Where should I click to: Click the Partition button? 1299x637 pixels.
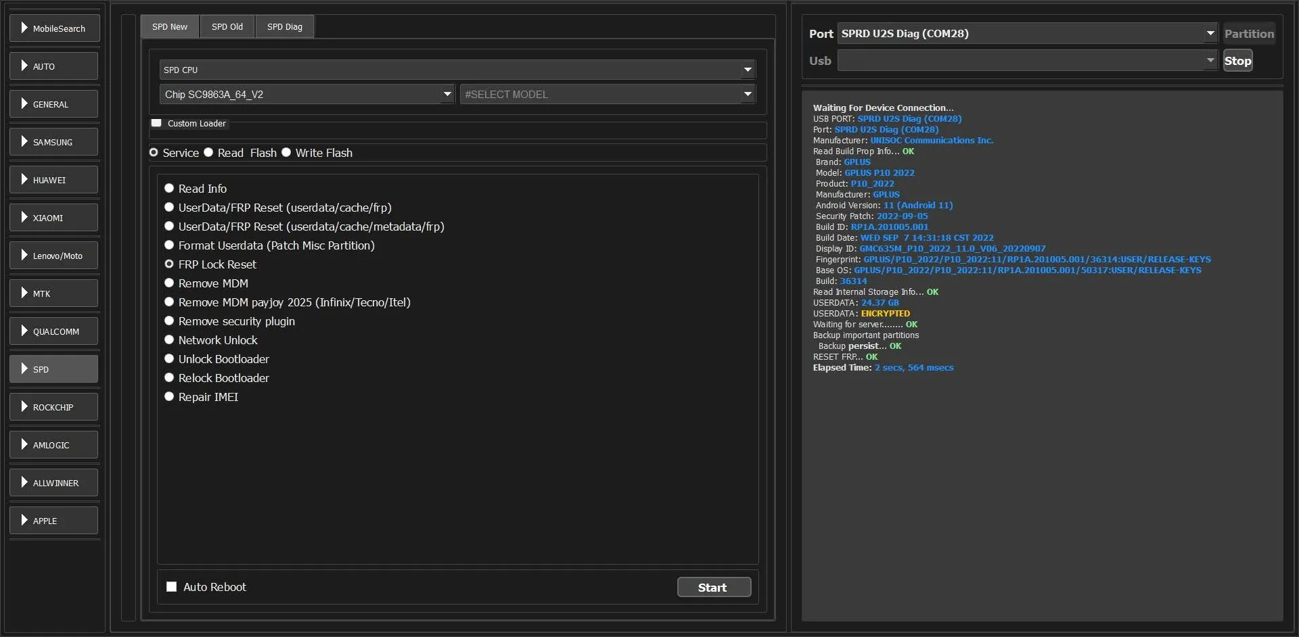click(1249, 34)
